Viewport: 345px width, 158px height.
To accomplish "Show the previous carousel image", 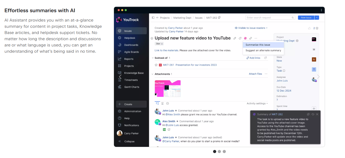I will 120,77.
